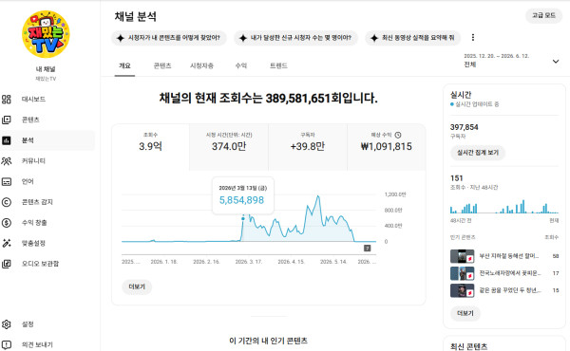Open the 커뮤니티 community sidebar icon
This screenshot has height=351, width=570.
click(7, 161)
